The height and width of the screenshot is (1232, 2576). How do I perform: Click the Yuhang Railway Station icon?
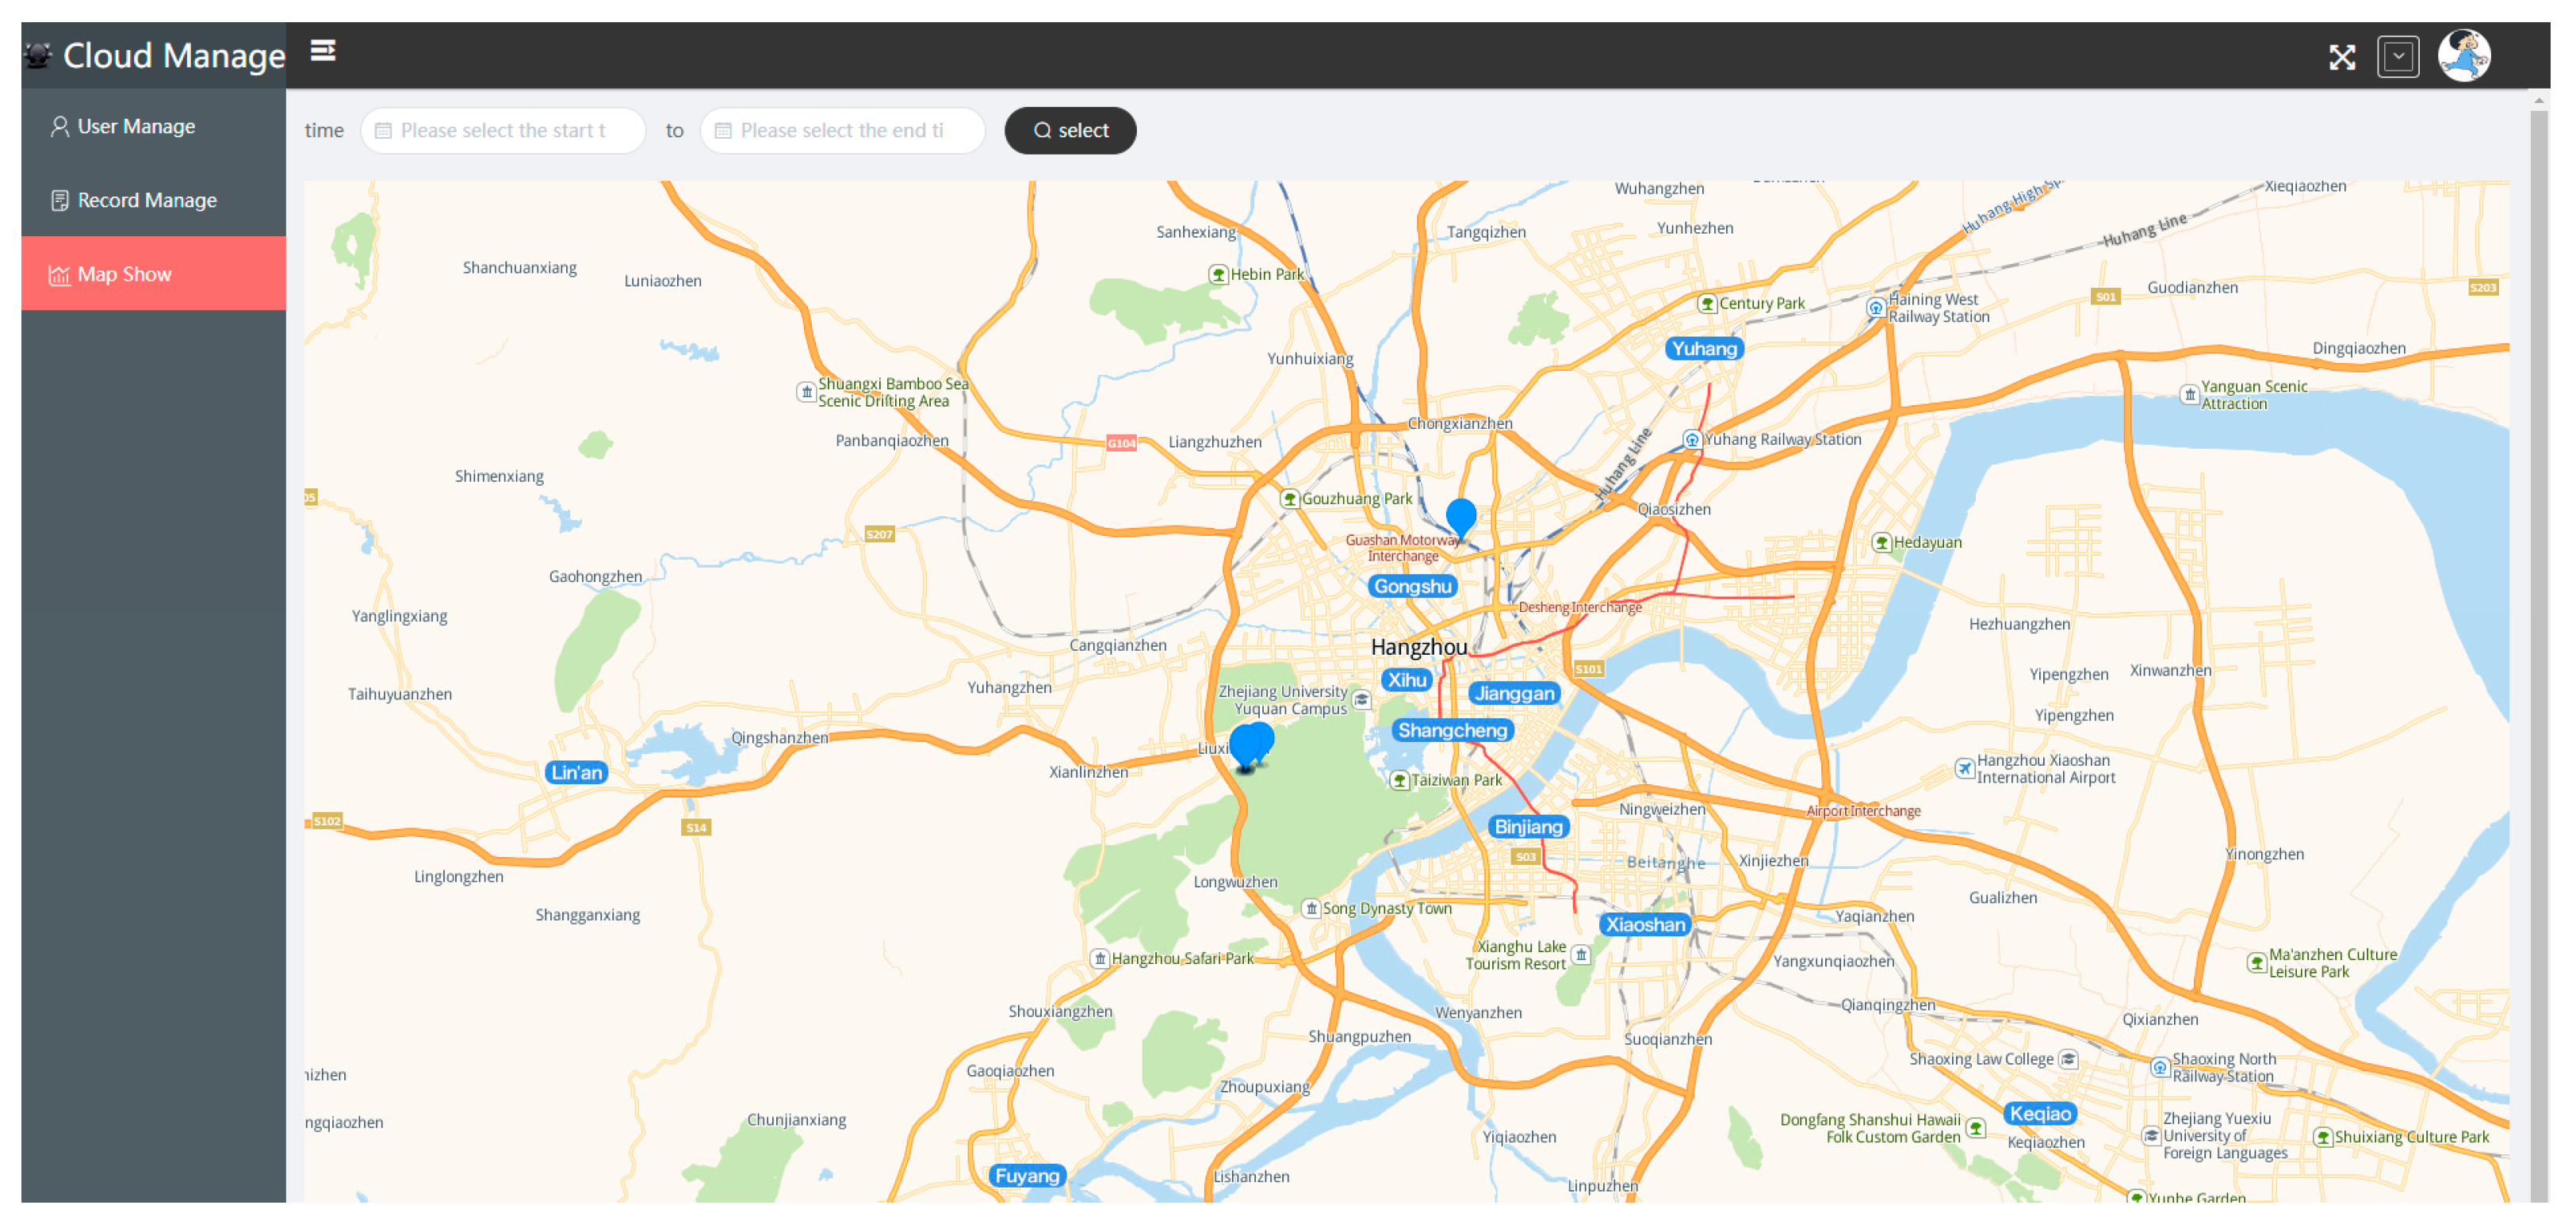point(1691,439)
